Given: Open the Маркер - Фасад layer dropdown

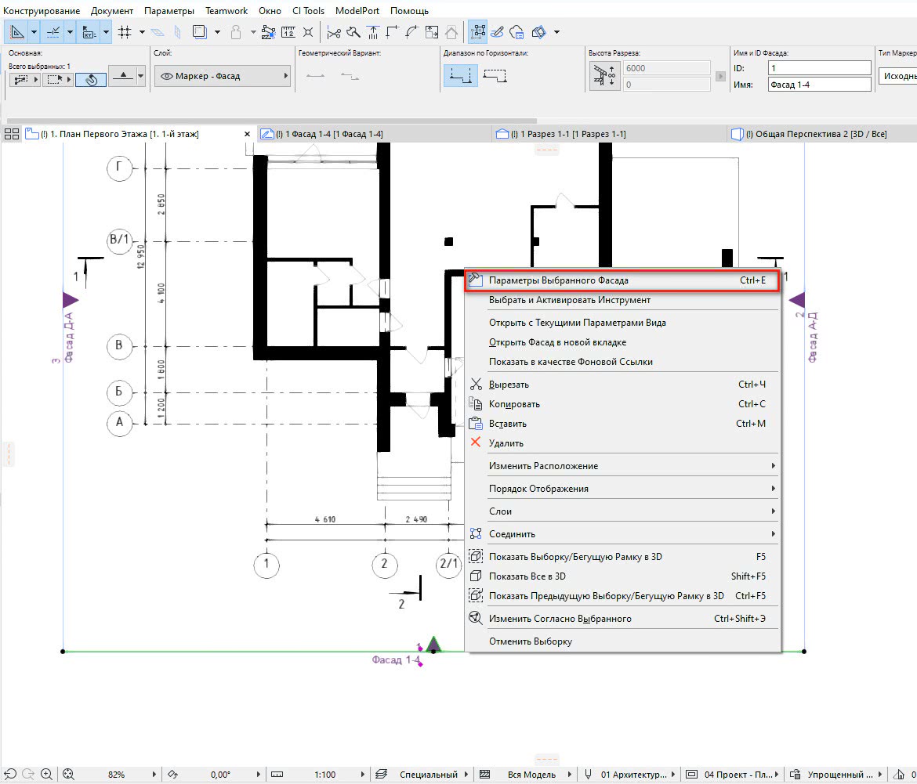Looking at the screenshot, I should coord(223,77).
